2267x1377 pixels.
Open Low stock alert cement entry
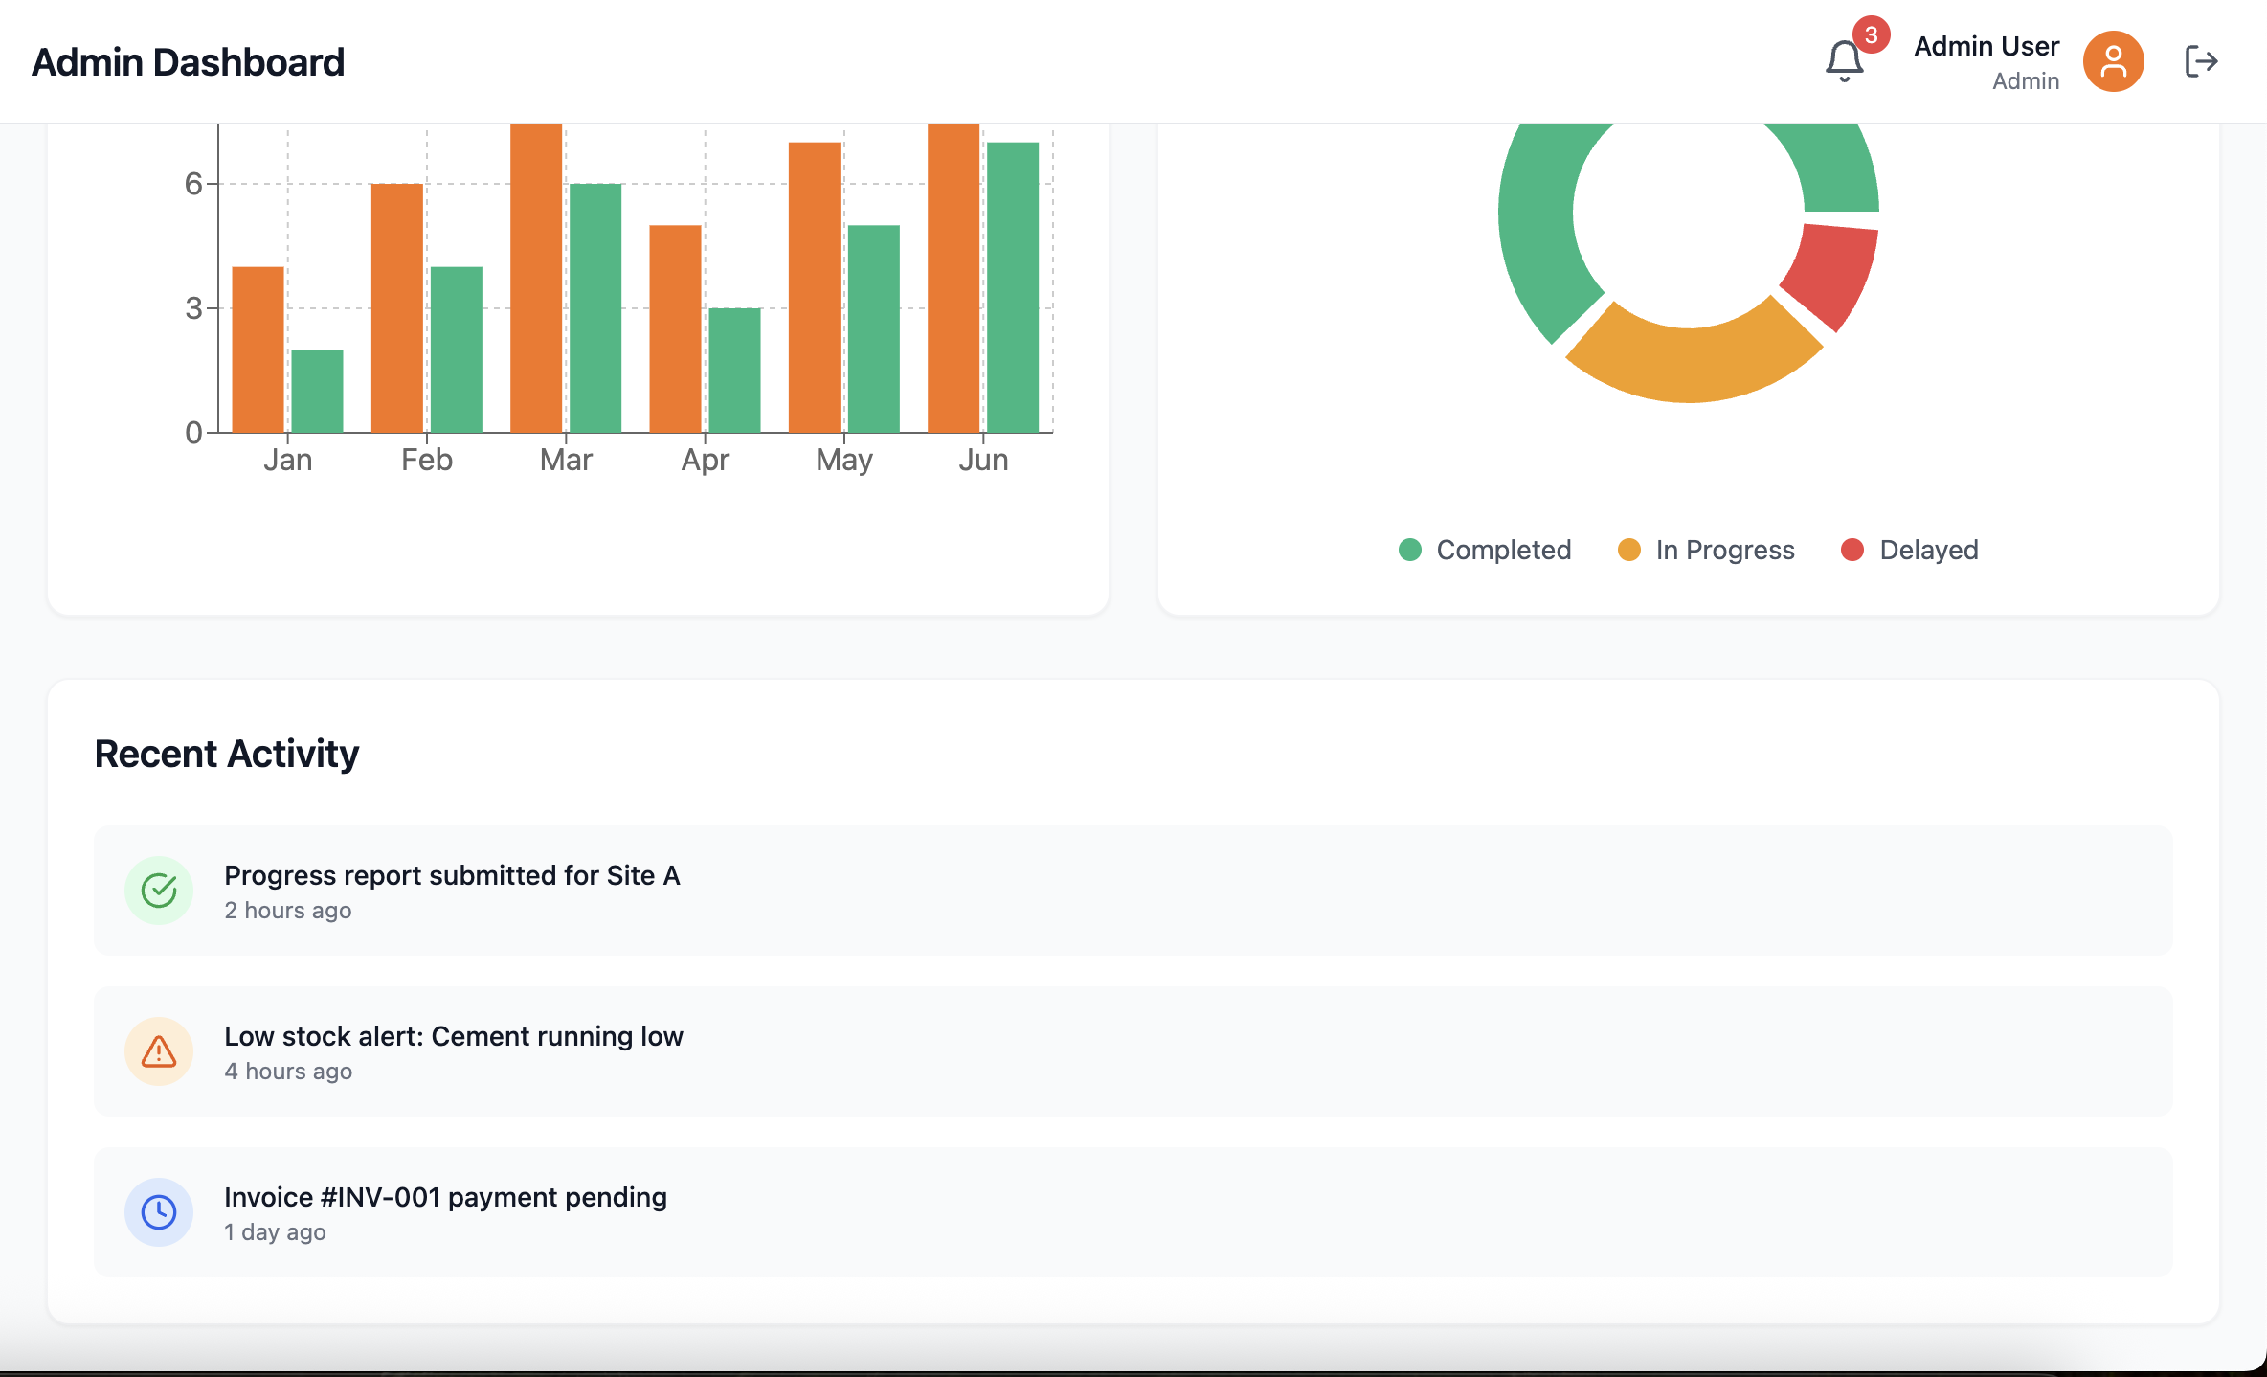453,1036
